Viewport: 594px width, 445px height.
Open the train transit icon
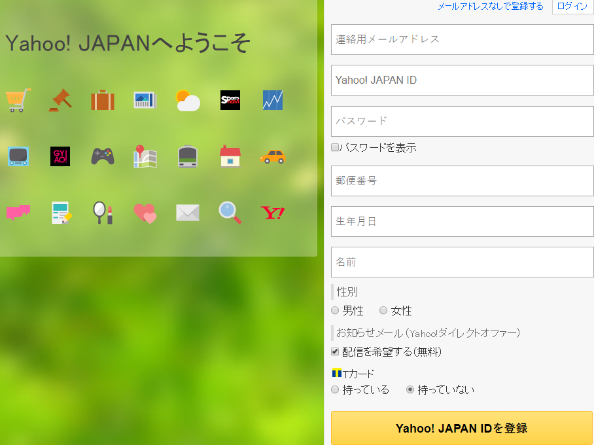[x=188, y=156]
